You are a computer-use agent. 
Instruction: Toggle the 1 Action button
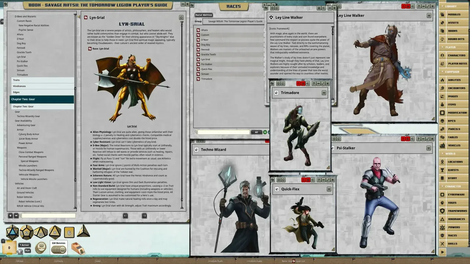coord(25,245)
